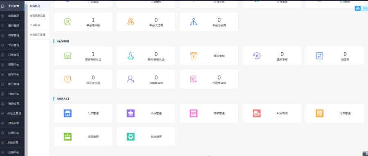Click the 待办事项 section heading
Viewport: 368px width, 156px height.
(63, 41)
